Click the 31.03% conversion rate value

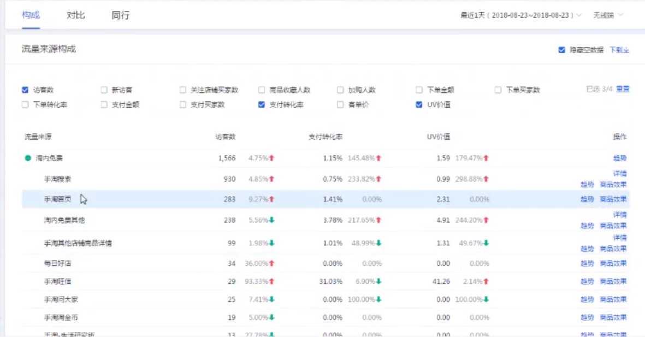(x=331, y=281)
